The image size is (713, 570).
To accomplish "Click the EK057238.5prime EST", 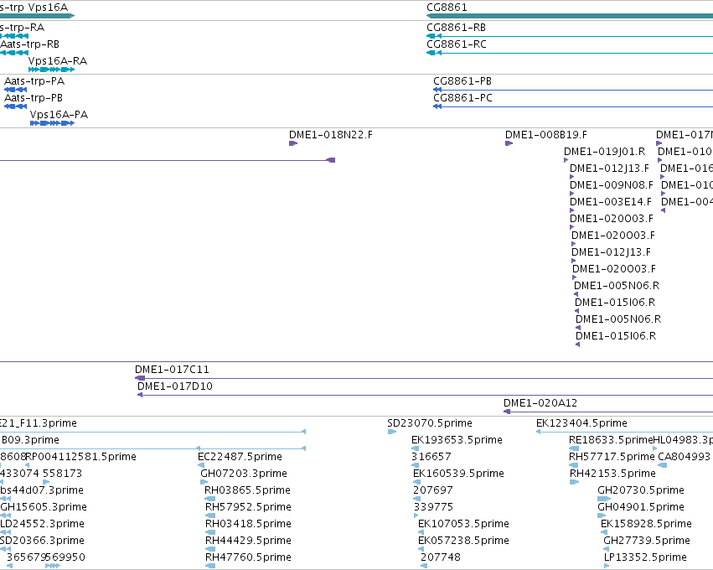I will pyautogui.click(x=421, y=550).
